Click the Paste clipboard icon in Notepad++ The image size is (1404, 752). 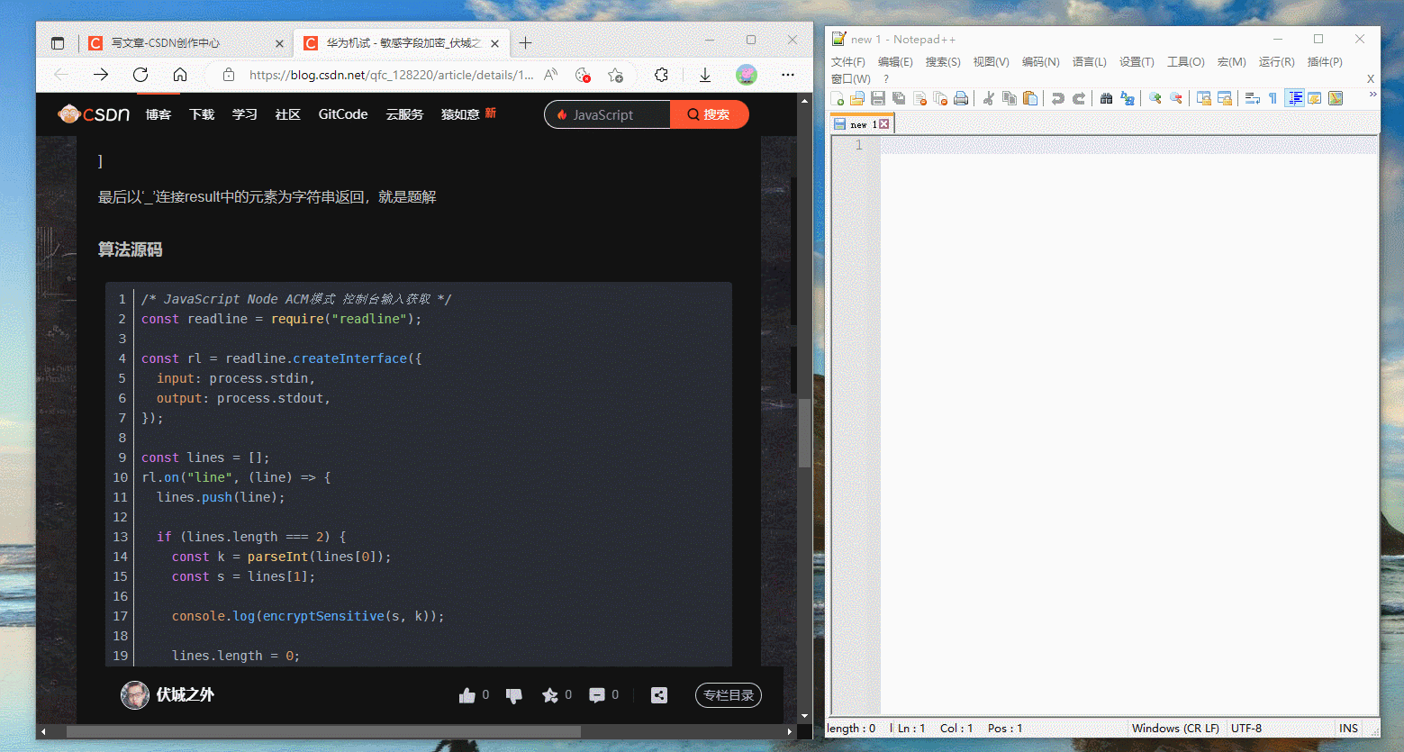click(x=1030, y=98)
